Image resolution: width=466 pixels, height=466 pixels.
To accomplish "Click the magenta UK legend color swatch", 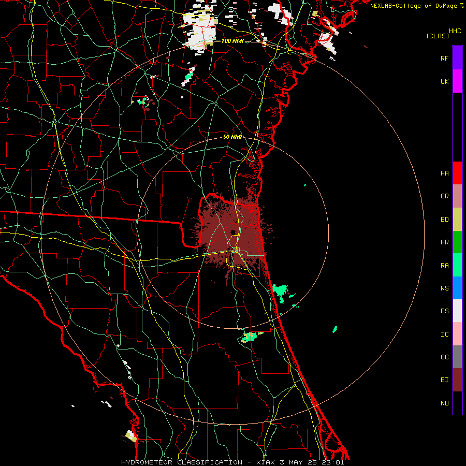I will coord(457,81).
